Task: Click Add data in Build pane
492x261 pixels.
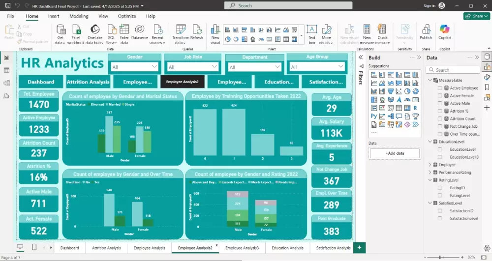Action: click(x=395, y=153)
